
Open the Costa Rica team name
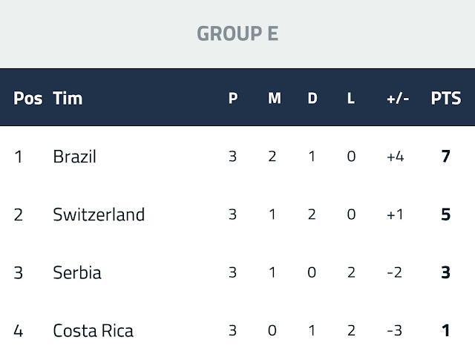click(93, 330)
